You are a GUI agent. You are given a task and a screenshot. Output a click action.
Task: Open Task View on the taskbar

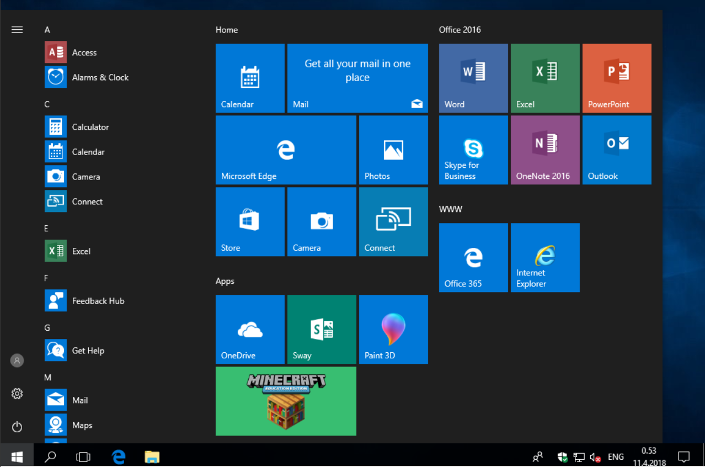[x=83, y=457]
